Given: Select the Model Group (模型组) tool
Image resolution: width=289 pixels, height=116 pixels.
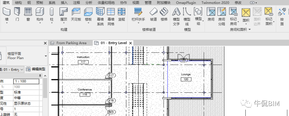Looking at the screenshot, I should pos(198,16).
